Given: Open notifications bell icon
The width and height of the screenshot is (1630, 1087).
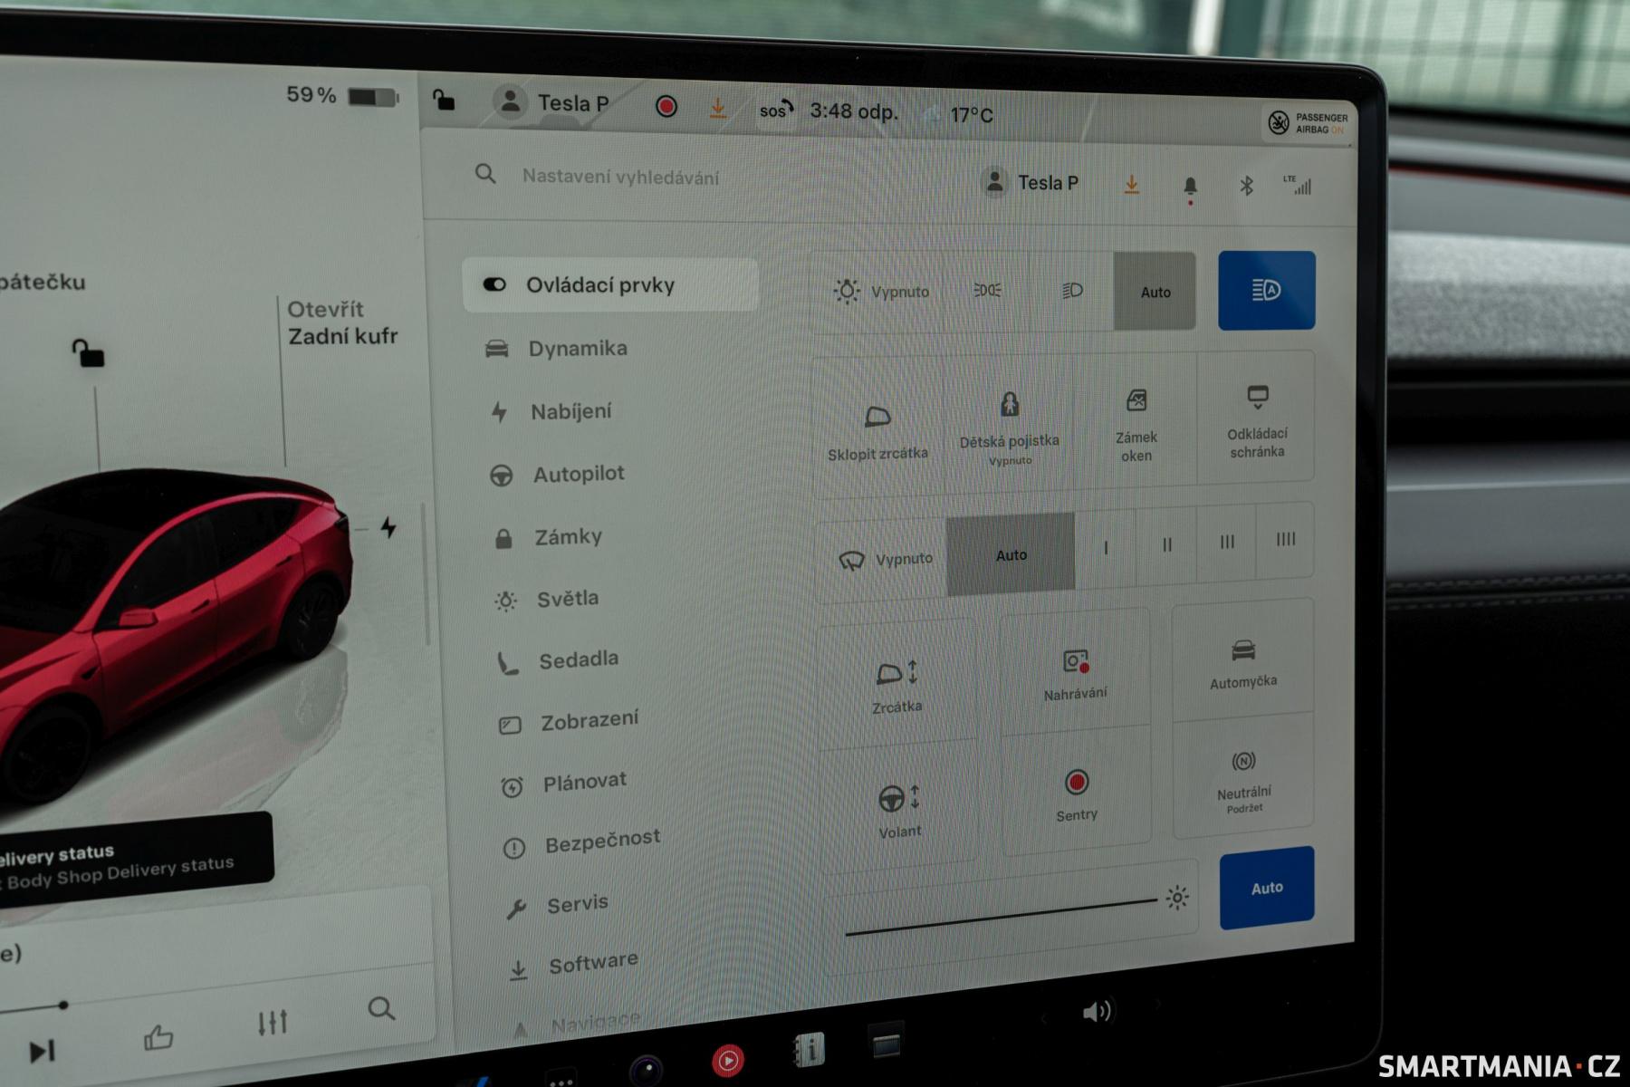Looking at the screenshot, I should [1190, 187].
